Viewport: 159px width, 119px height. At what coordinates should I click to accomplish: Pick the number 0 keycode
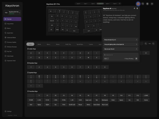tap(105, 67)
